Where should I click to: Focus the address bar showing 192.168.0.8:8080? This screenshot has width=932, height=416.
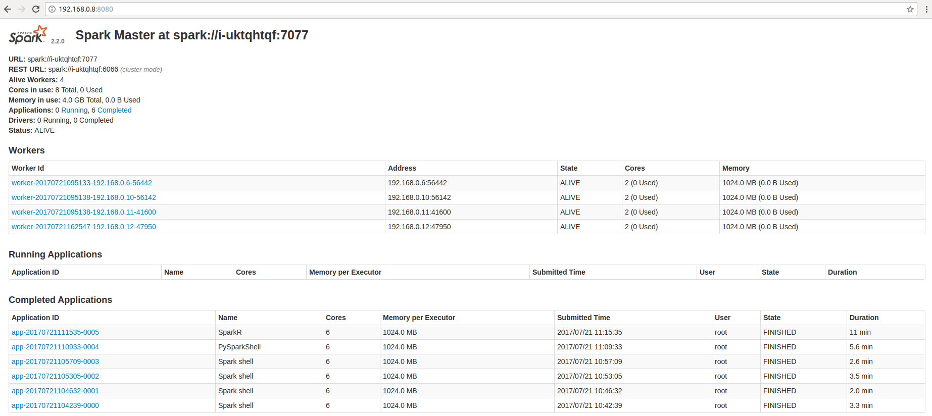coord(480,9)
